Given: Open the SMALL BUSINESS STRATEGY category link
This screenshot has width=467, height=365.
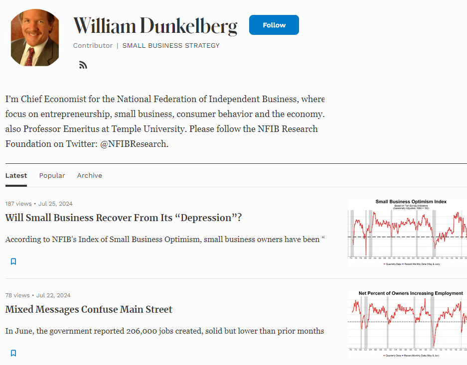Looking at the screenshot, I should click(x=171, y=46).
